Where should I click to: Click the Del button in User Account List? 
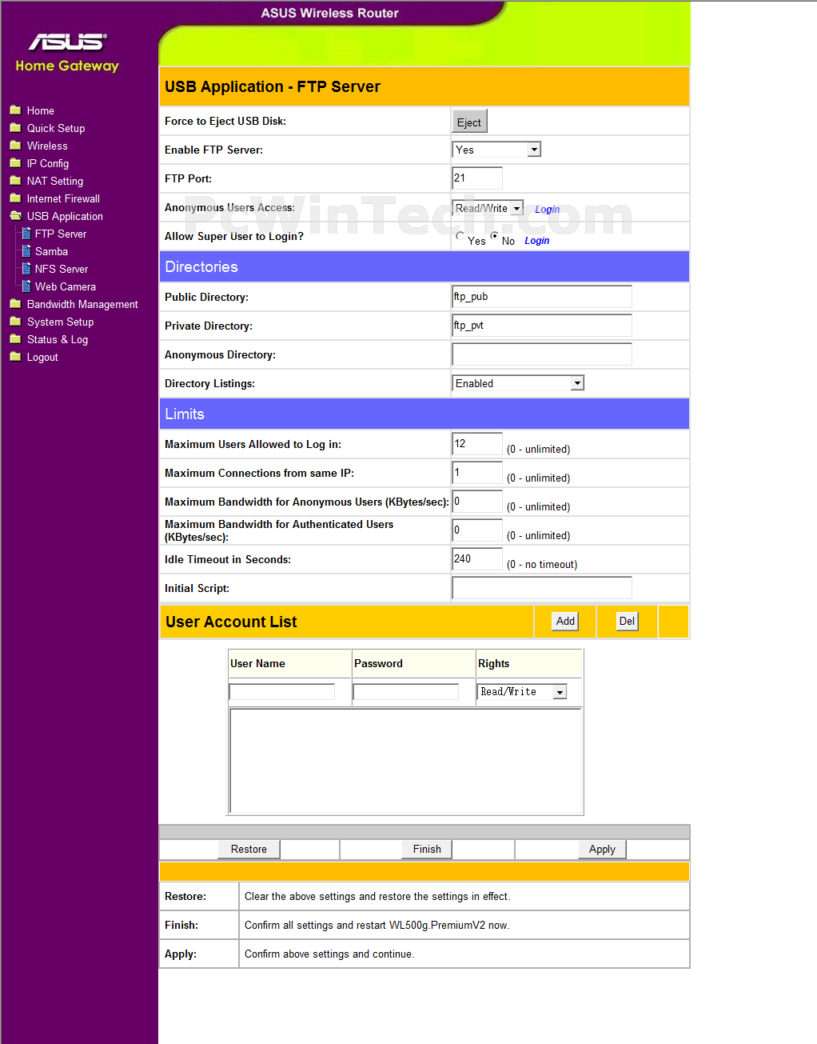click(x=627, y=621)
